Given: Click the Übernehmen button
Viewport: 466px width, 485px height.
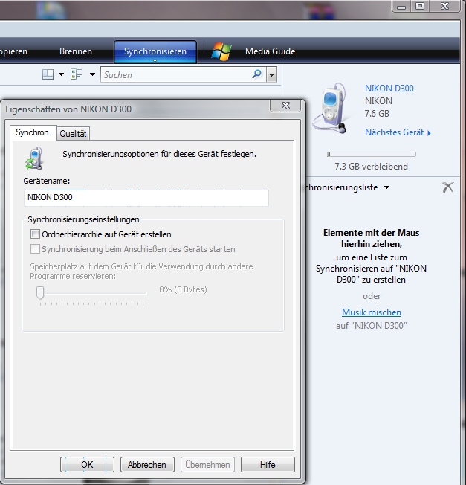Looking at the screenshot, I should (x=207, y=465).
